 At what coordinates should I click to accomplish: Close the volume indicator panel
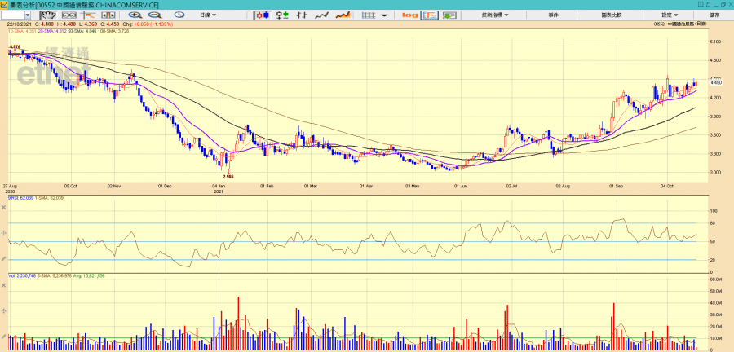click(x=4, y=284)
